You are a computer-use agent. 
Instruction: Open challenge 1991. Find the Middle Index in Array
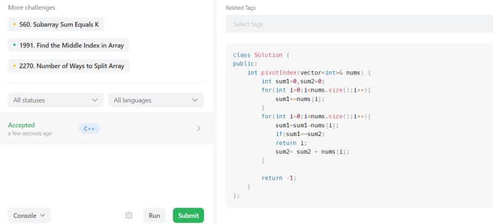68,46
